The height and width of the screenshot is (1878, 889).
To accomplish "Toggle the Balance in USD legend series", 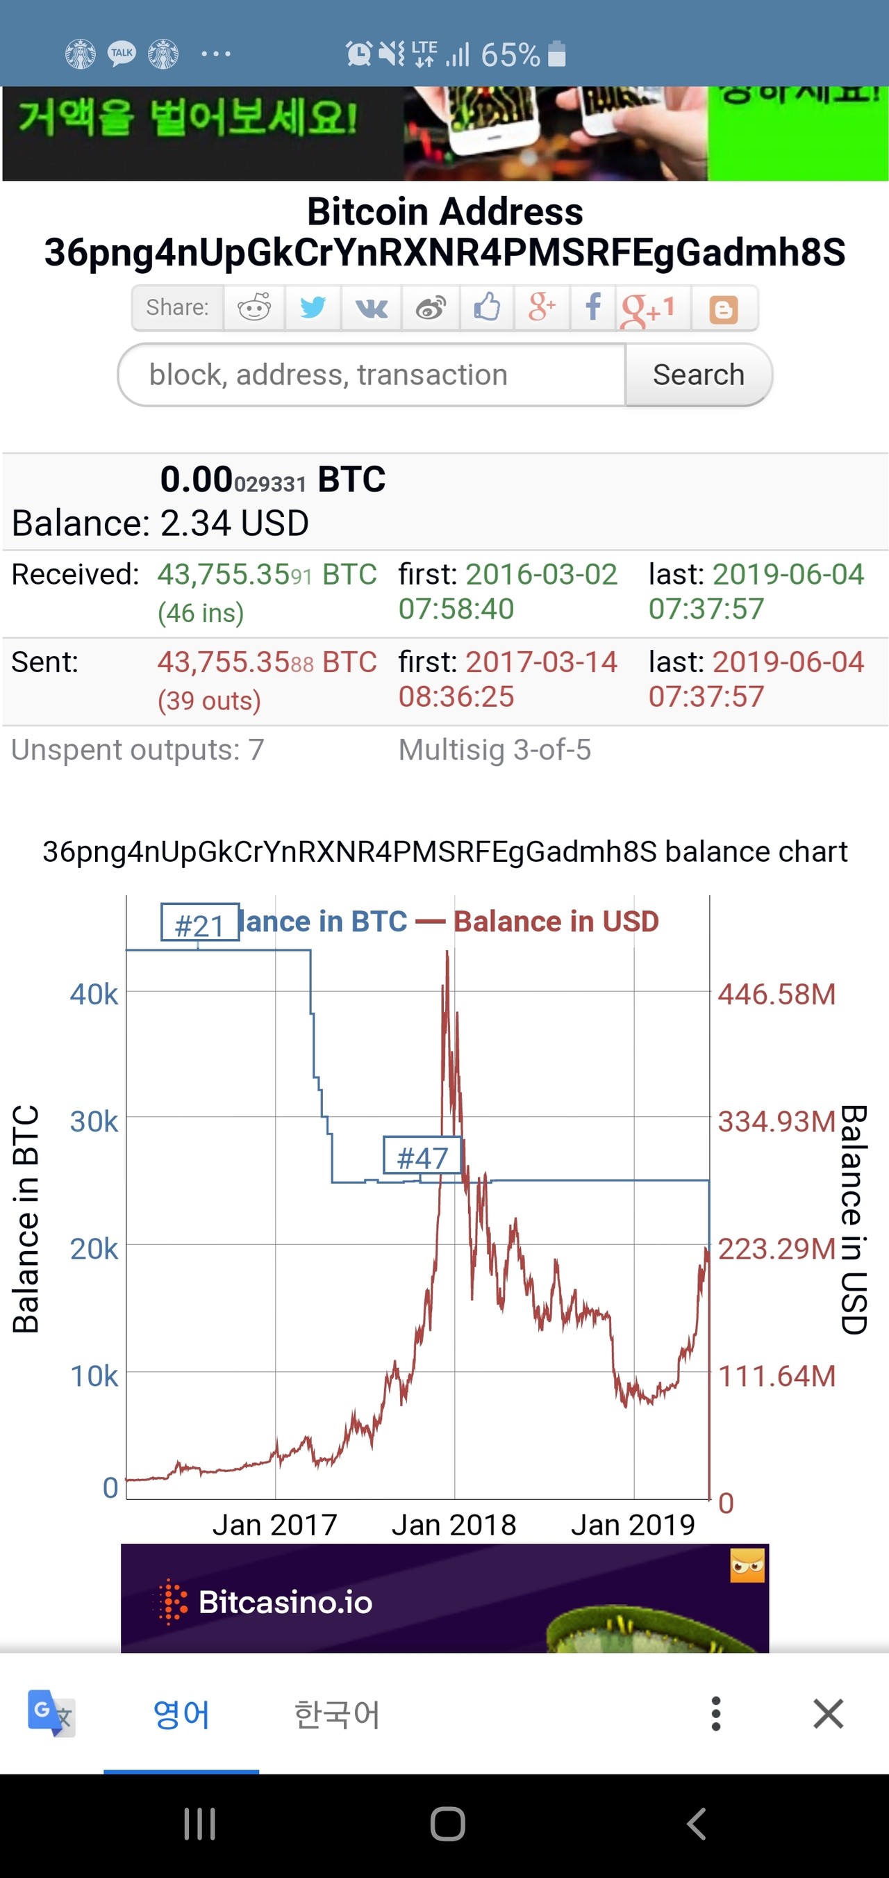I will tap(556, 922).
